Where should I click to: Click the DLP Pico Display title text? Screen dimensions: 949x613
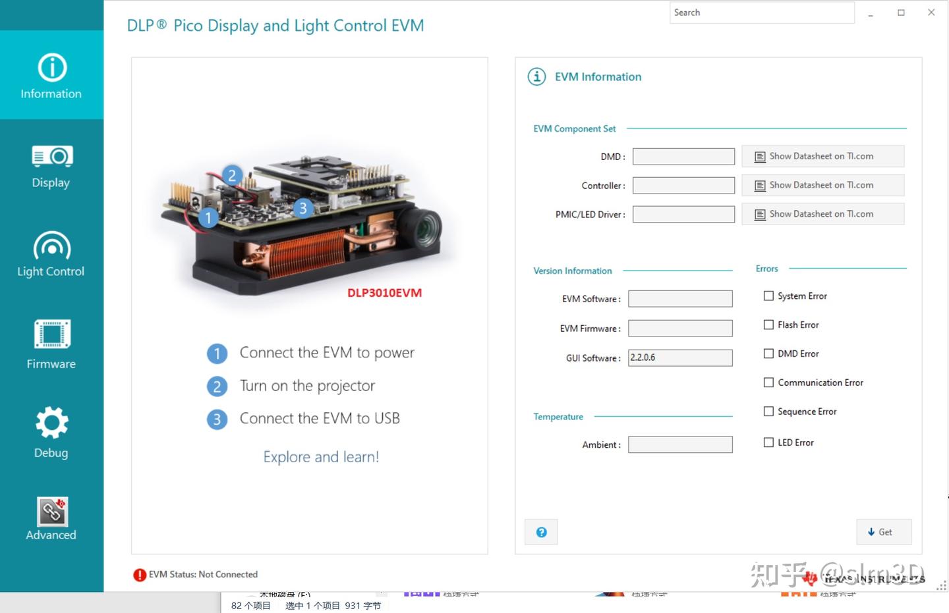(x=275, y=26)
